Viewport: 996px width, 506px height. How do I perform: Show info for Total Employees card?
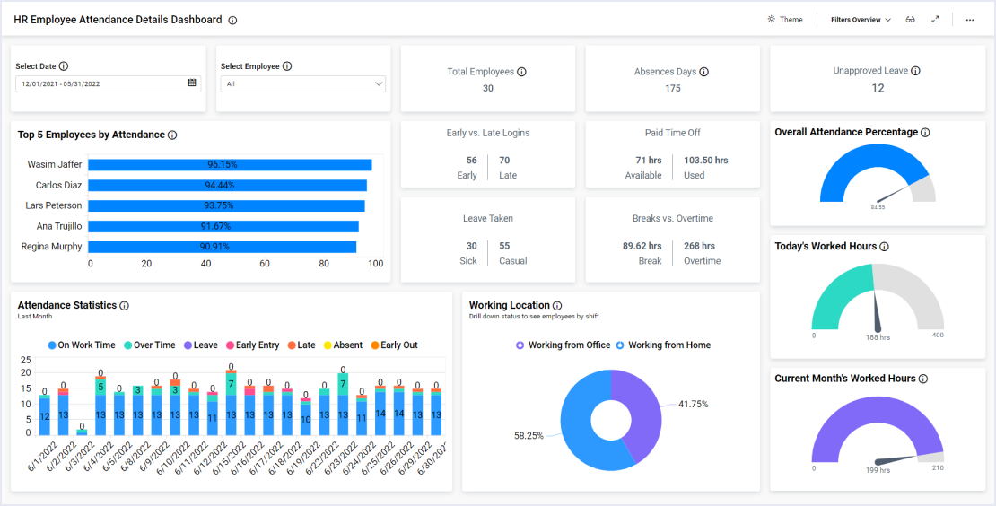pyautogui.click(x=522, y=72)
